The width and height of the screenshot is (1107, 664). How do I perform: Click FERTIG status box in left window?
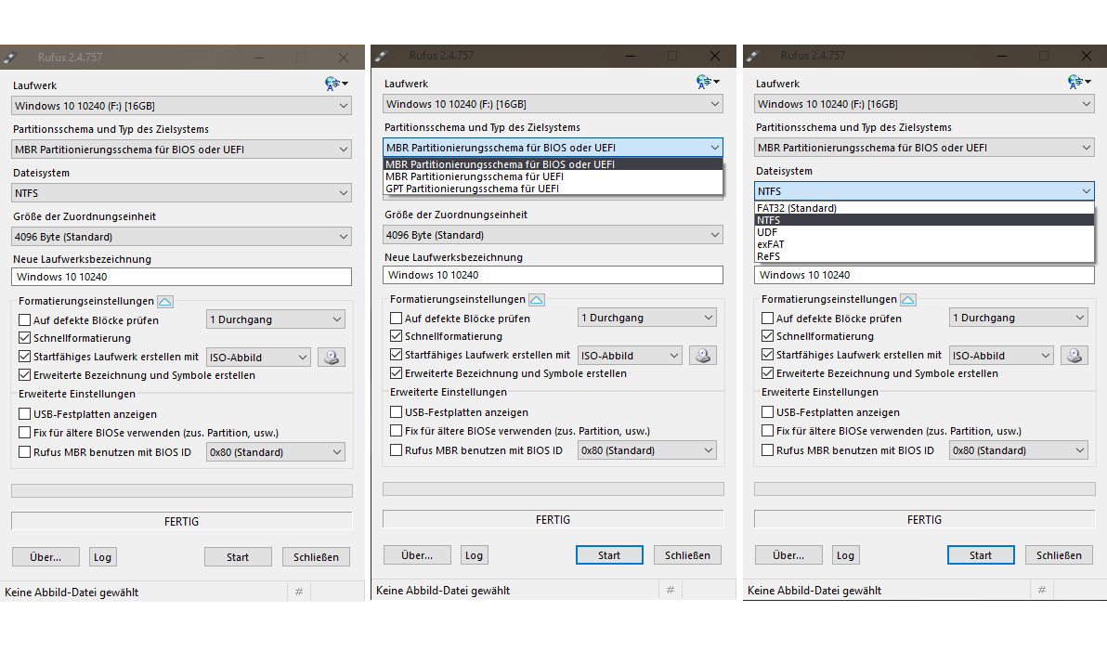click(x=181, y=522)
